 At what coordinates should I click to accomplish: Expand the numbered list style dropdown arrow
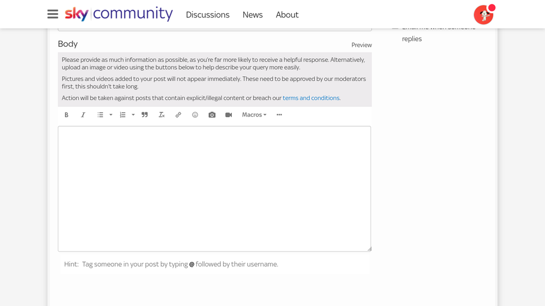(133, 115)
